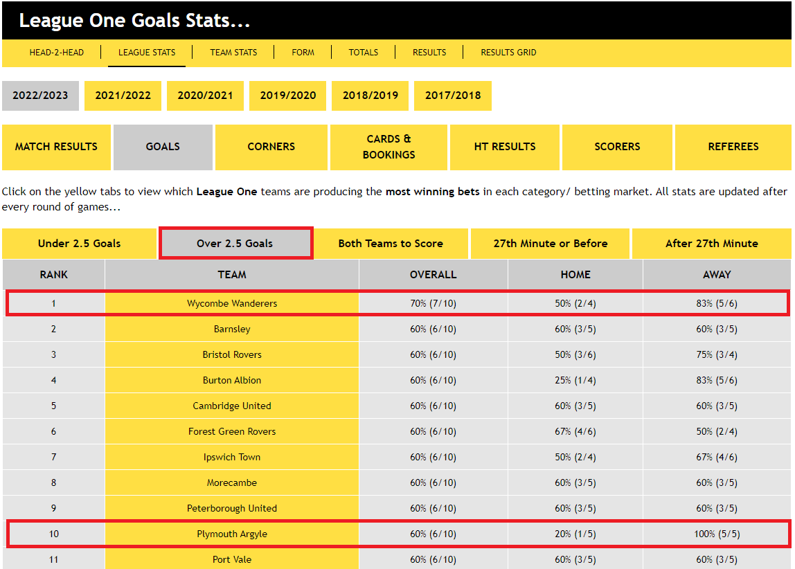Select the 2022/2023 season
The width and height of the screenshot is (795, 569).
(x=41, y=96)
